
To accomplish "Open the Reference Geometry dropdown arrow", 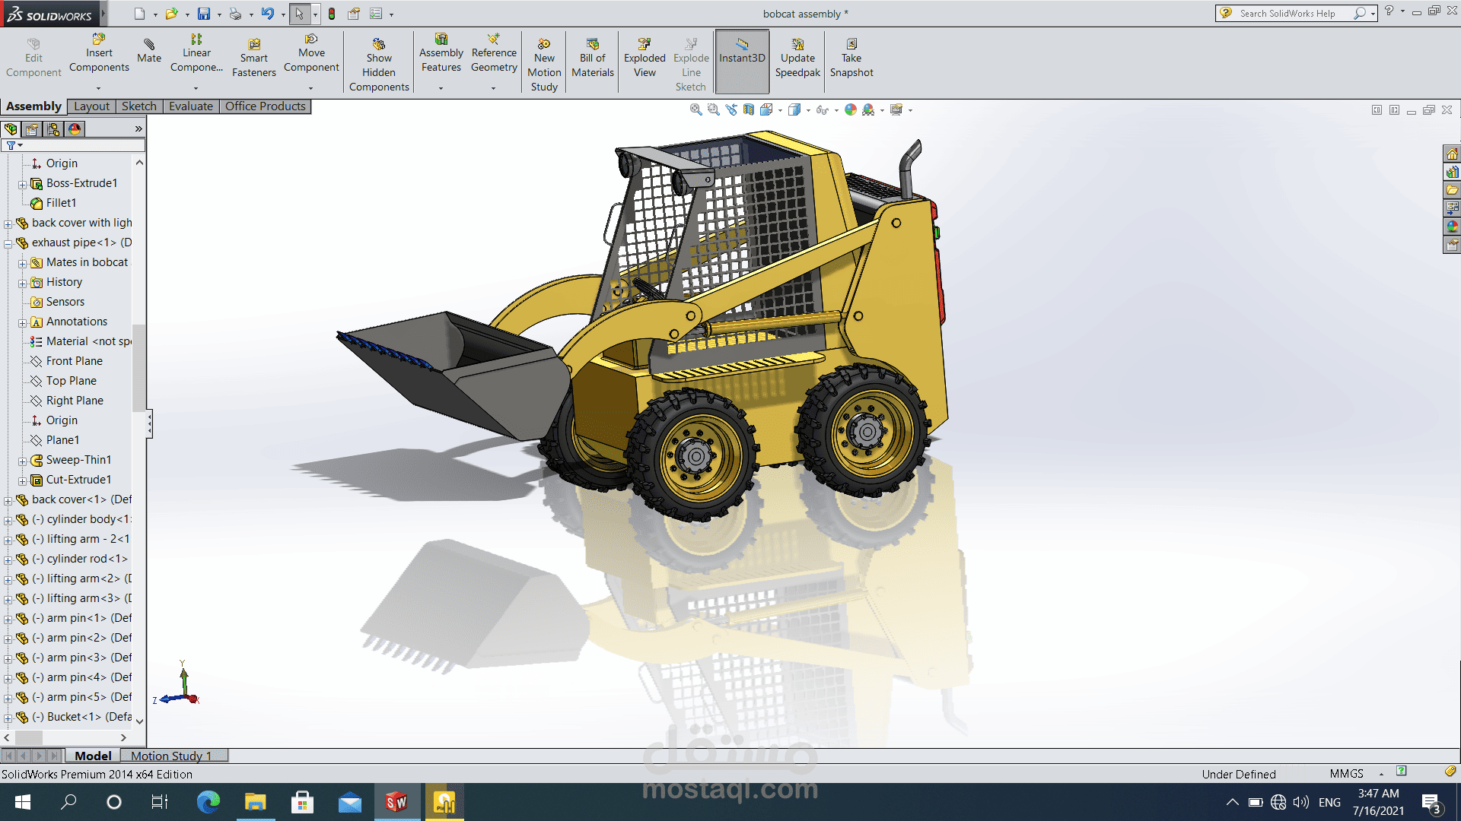I will pos(493,88).
